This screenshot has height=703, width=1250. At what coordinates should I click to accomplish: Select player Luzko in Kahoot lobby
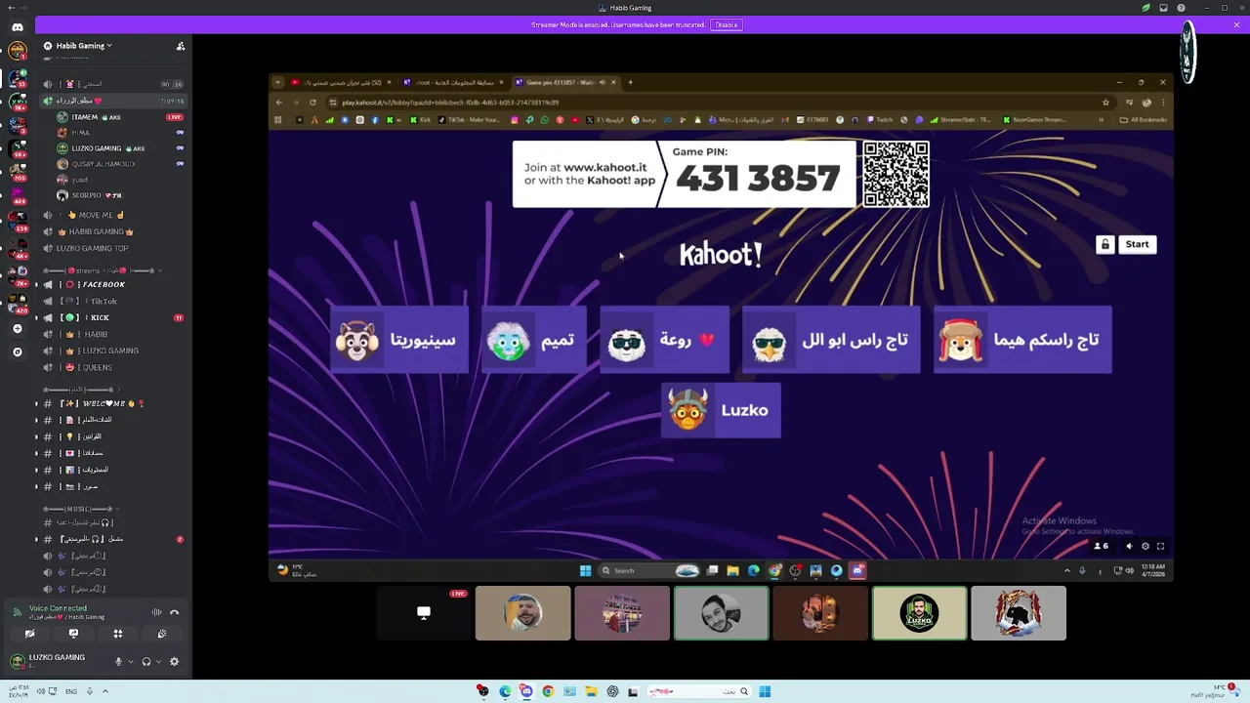[721, 410]
